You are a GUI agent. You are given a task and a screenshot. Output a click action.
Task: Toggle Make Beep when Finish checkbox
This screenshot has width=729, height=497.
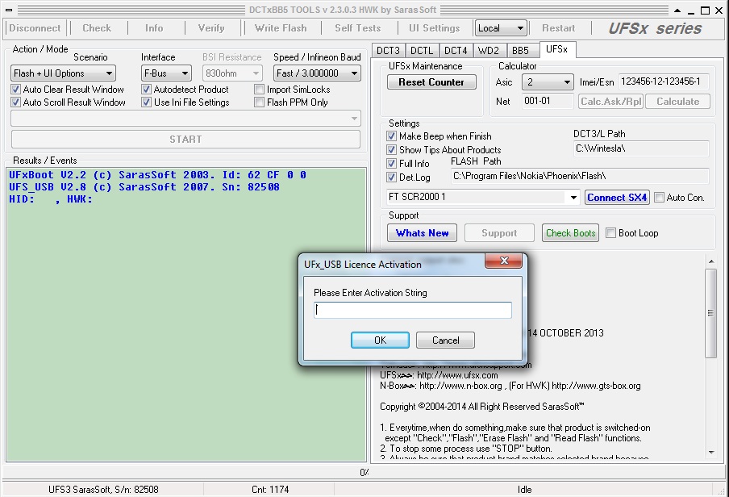pyautogui.click(x=391, y=136)
